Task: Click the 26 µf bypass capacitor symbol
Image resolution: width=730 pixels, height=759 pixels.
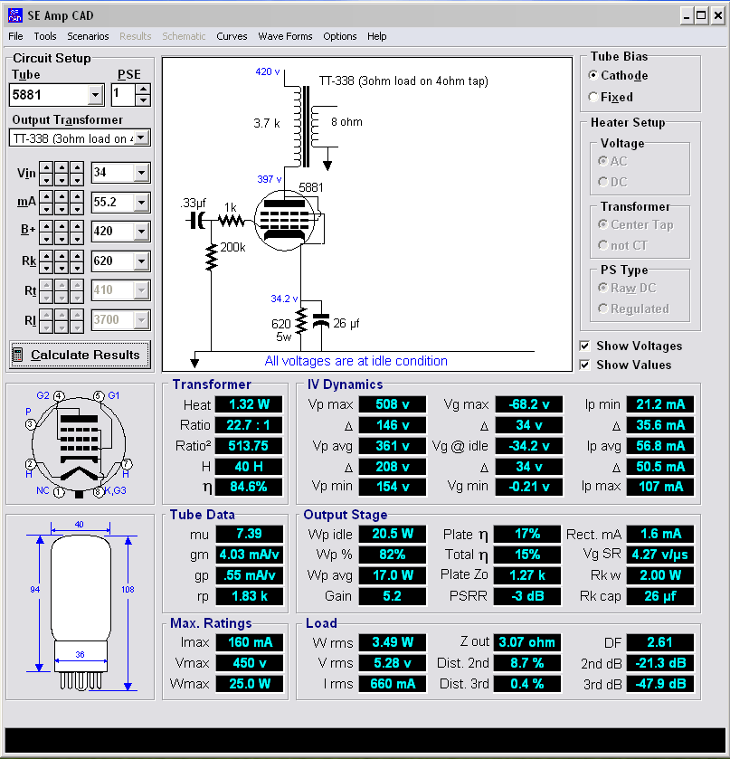Action: [321, 320]
